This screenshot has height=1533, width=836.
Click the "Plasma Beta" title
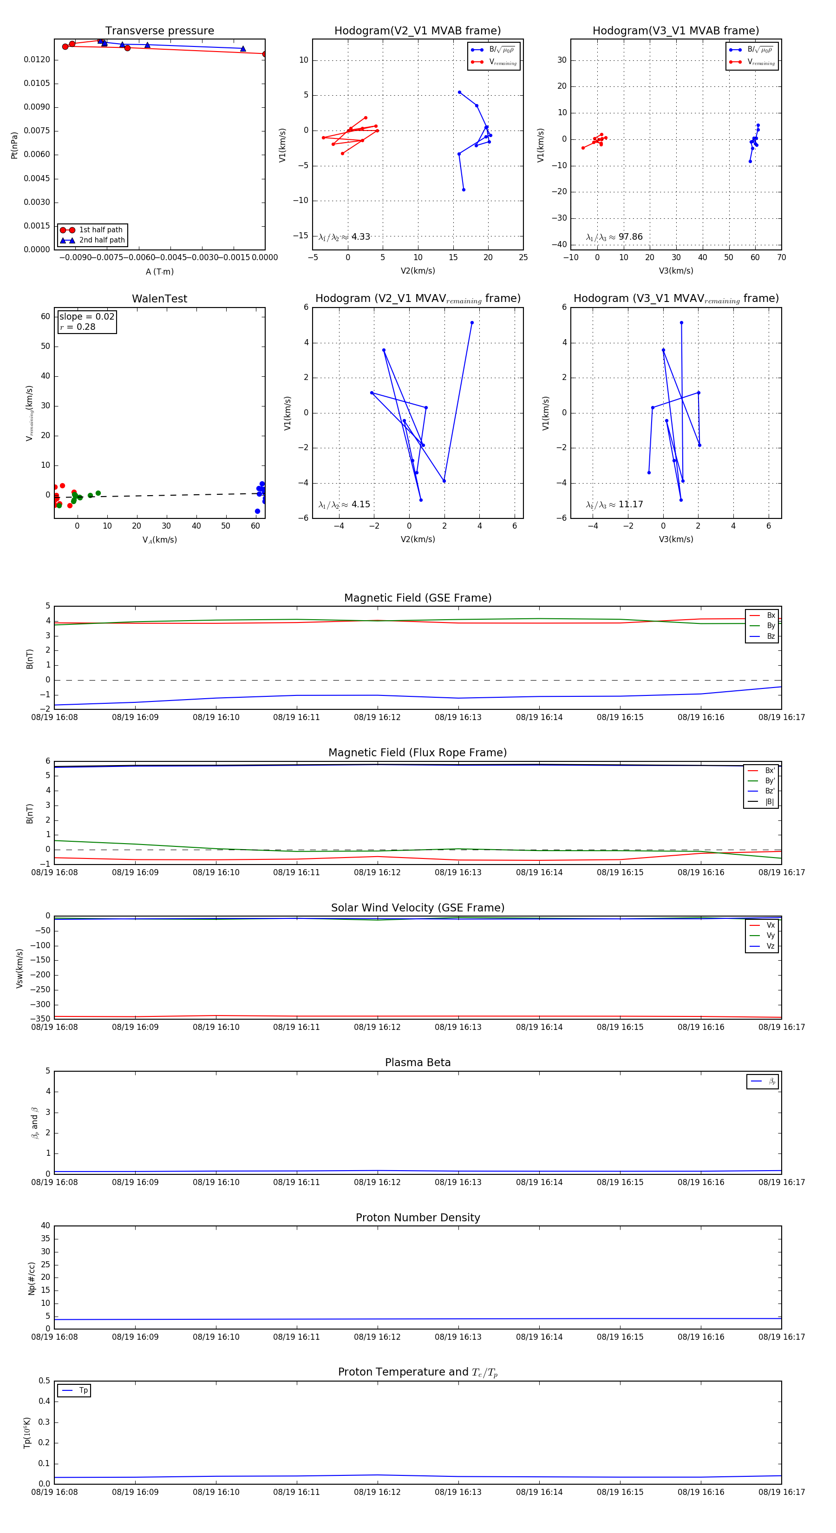pyautogui.click(x=418, y=1062)
